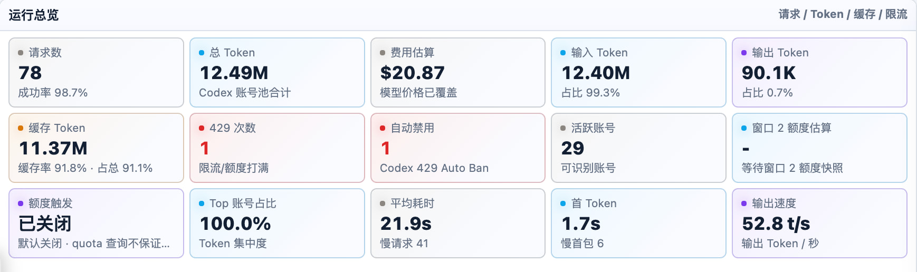917x272 pixels.
Task: Click the 已关闭 quota trigger status
Action: click(45, 224)
